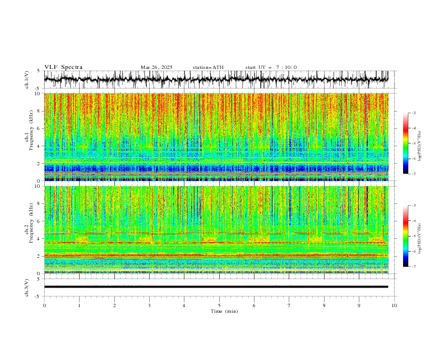Click the ch.1 spectrogram colorbar

coord(405,143)
